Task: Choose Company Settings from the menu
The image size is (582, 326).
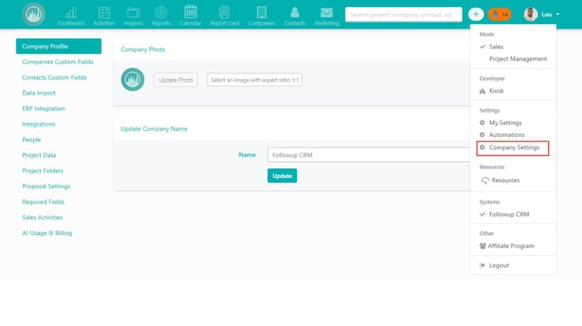Action: point(513,147)
